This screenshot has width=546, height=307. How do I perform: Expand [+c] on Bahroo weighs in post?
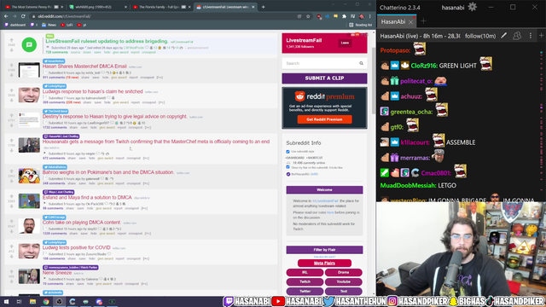(146, 183)
